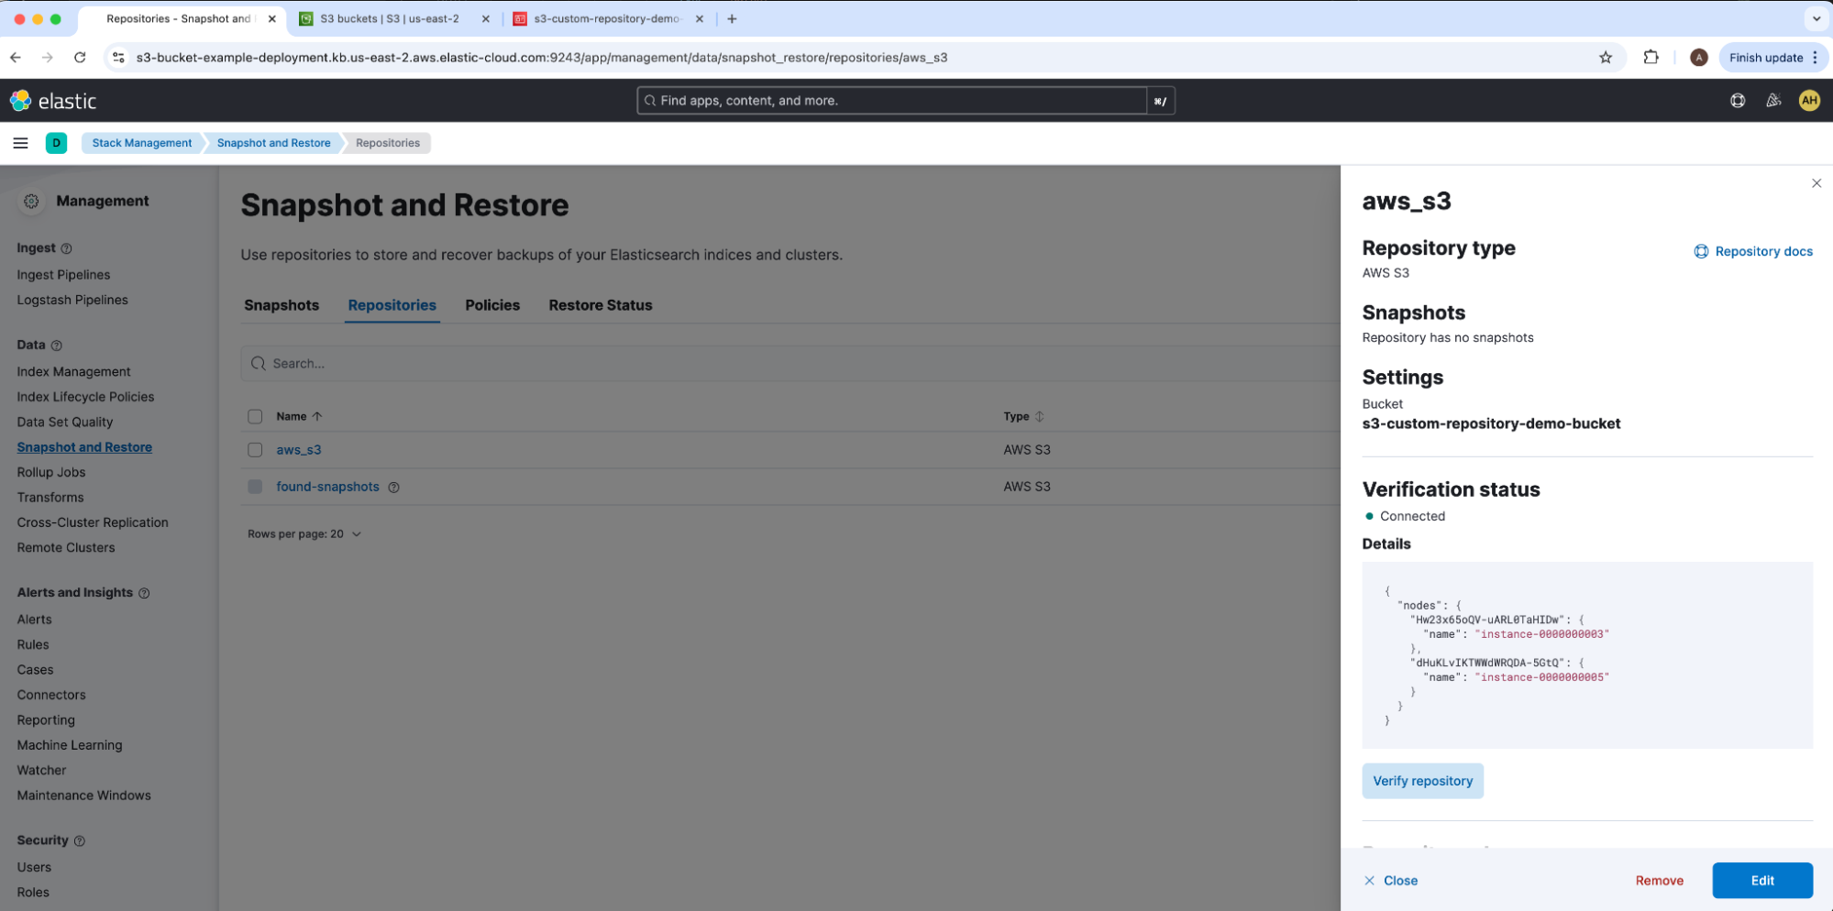This screenshot has height=911, width=1833.
Task: Click the repositories search field
Action: click(x=789, y=364)
